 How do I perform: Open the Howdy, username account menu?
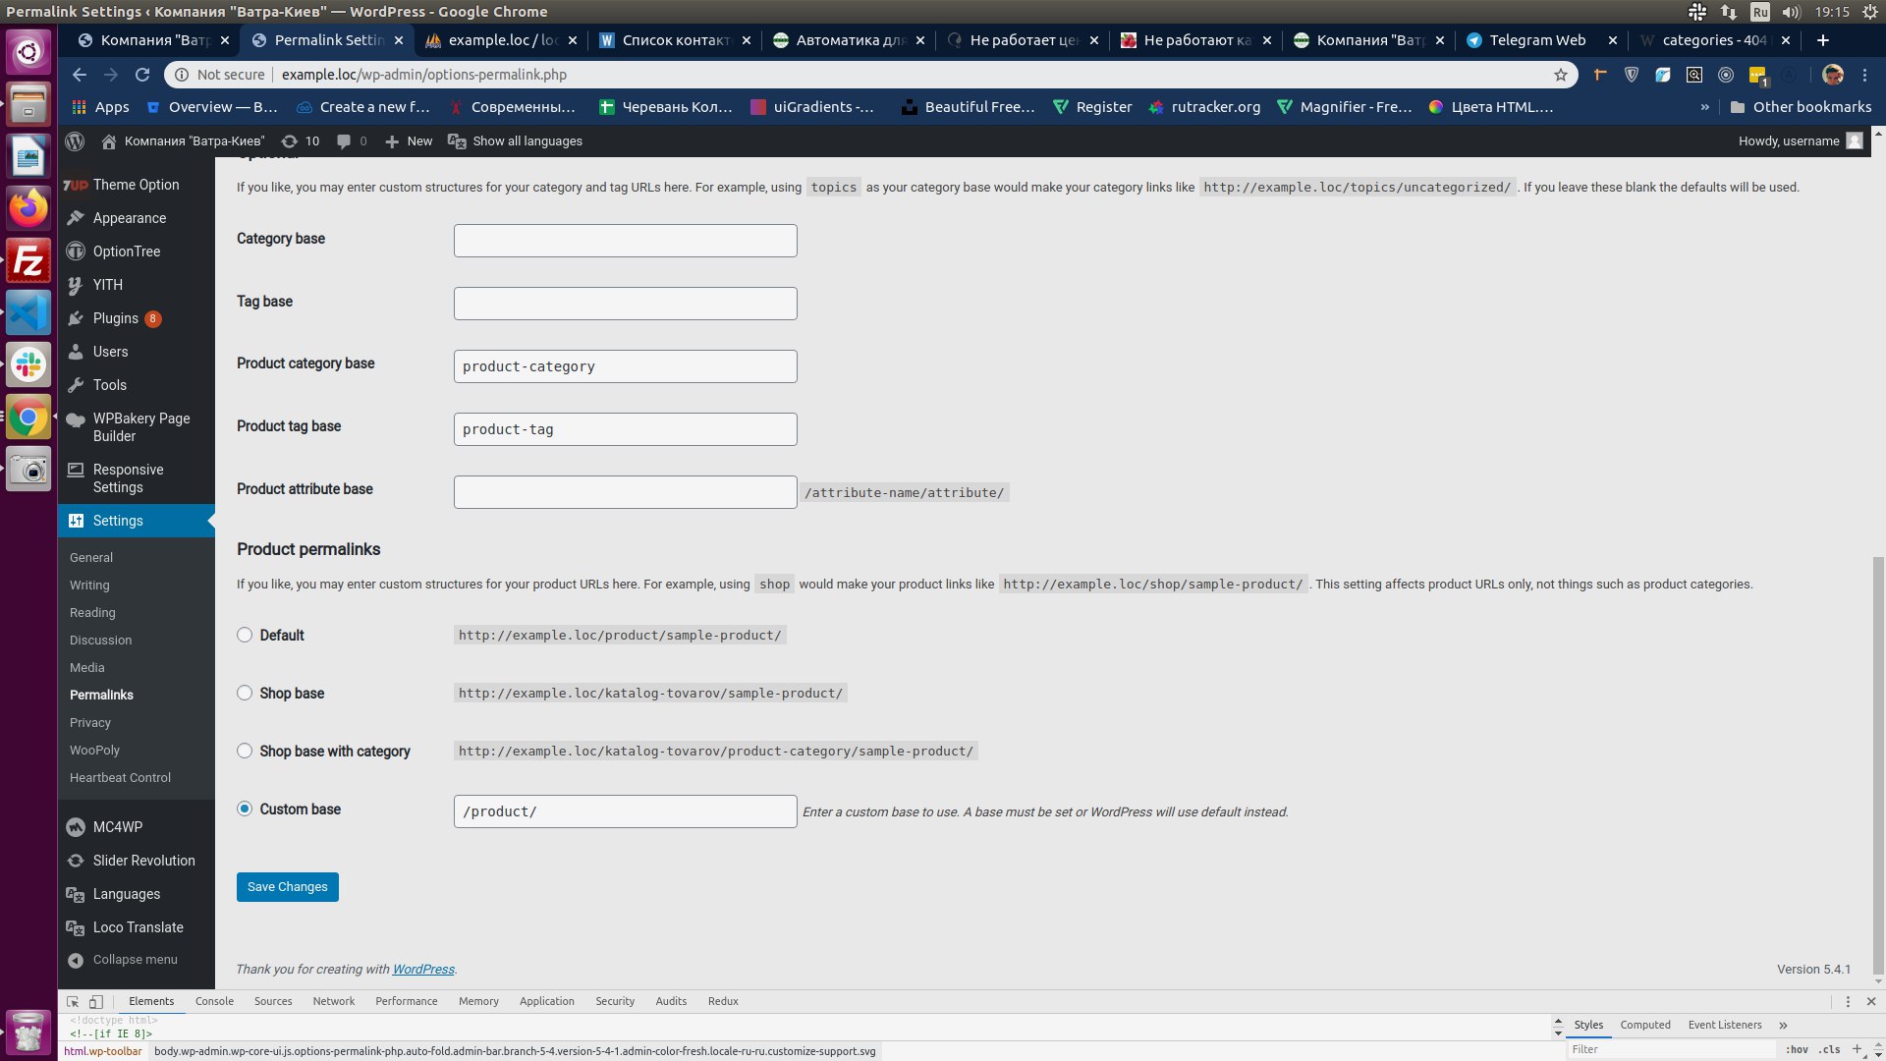(x=1800, y=141)
